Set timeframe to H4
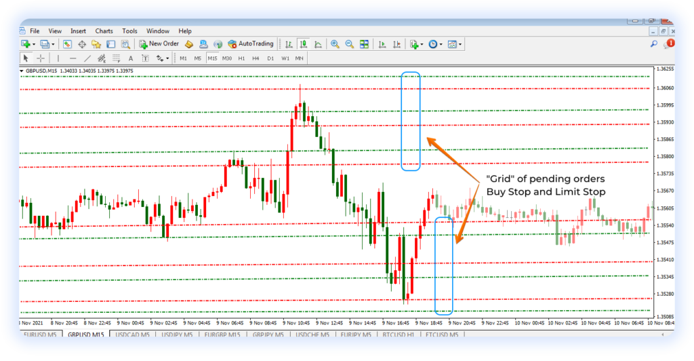This screenshot has height=361, width=694. tap(256, 58)
